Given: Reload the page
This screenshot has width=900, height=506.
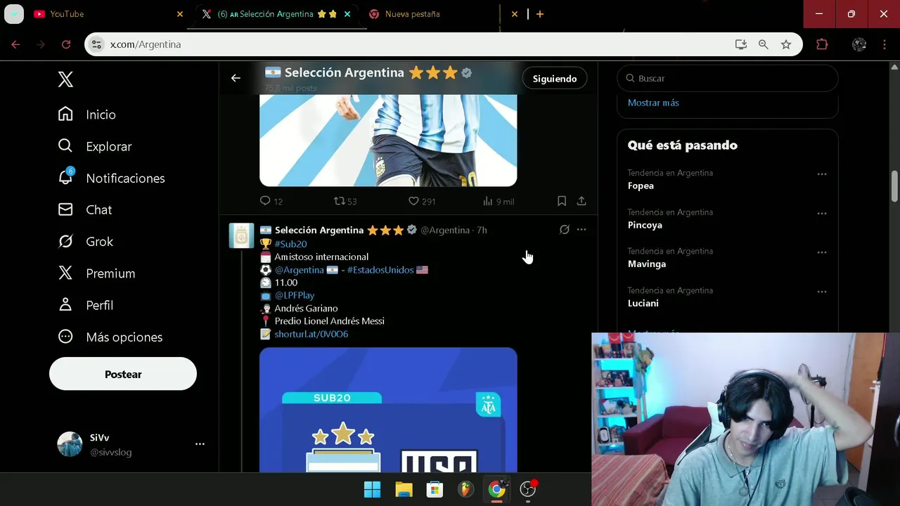Looking at the screenshot, I should (x=66, y=44).
